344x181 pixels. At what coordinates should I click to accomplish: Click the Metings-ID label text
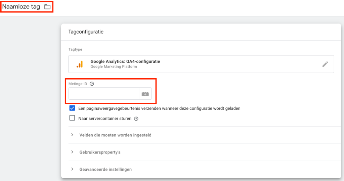78,84
